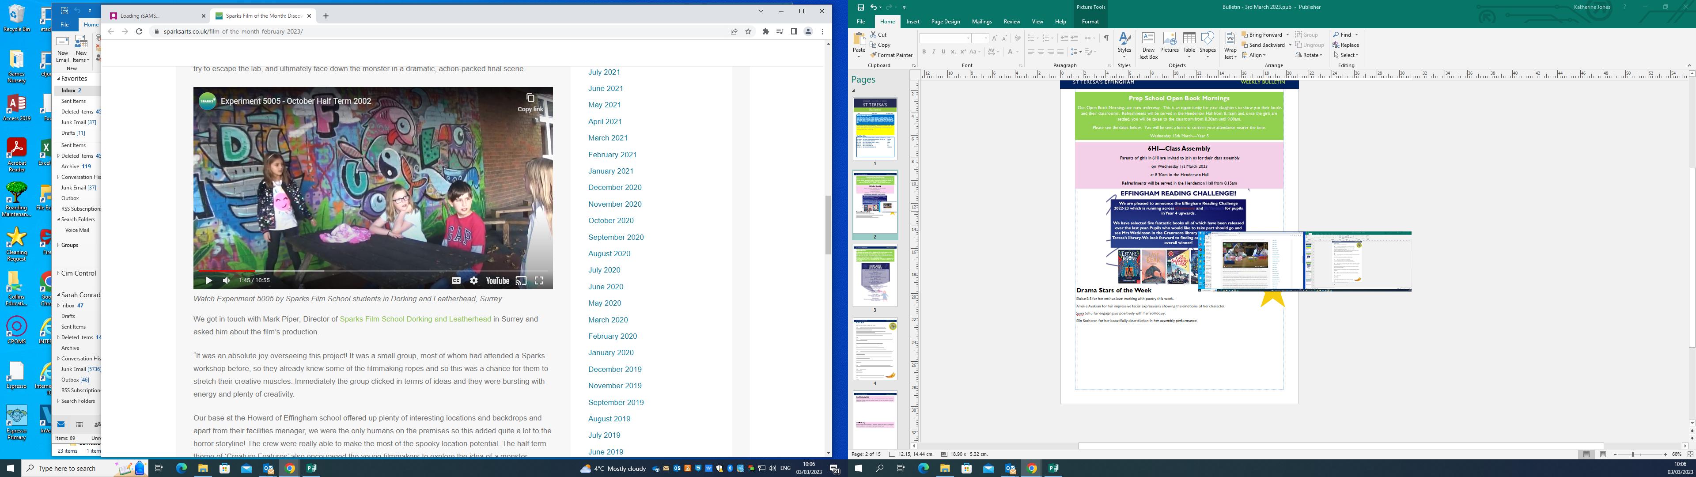Screen dimensions: 1696x477
Task: Open the February 2021 archive link
Action: pos(612,155)
